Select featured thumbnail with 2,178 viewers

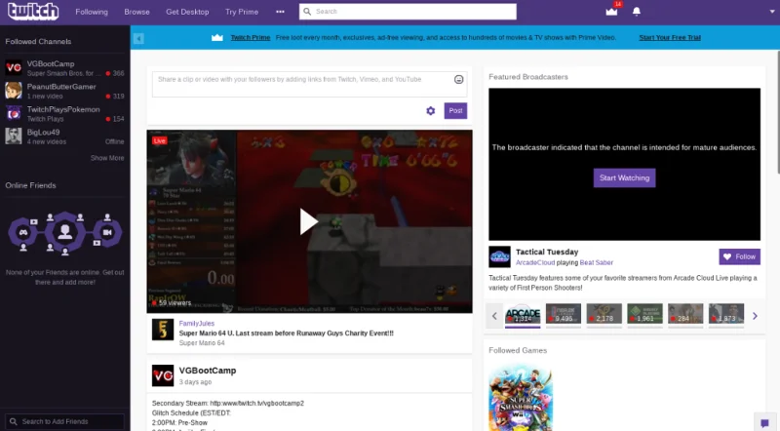(604, 314)
